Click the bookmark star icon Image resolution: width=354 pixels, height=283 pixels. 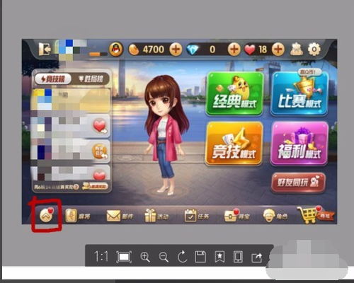point(219,257)
